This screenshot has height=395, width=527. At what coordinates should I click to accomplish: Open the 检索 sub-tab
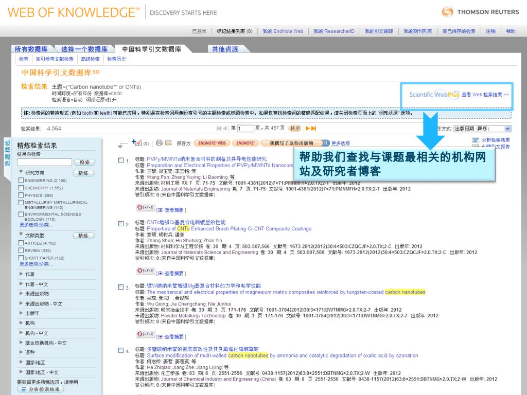(24, 59)
